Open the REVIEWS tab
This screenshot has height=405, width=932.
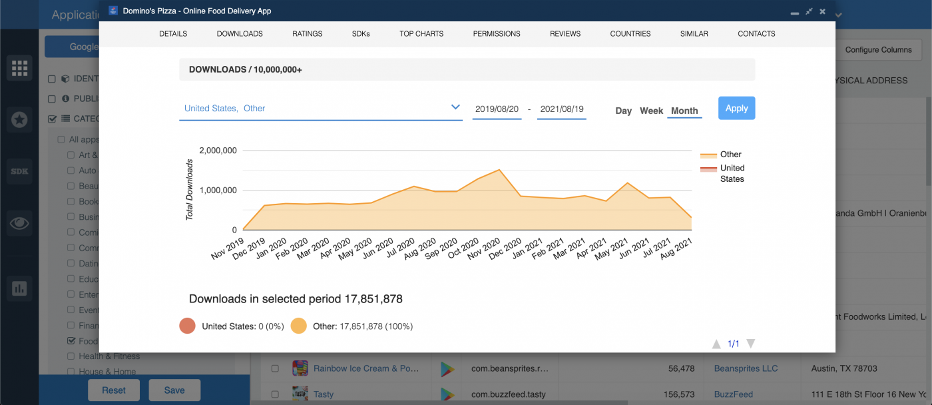(x=565, y=33)
